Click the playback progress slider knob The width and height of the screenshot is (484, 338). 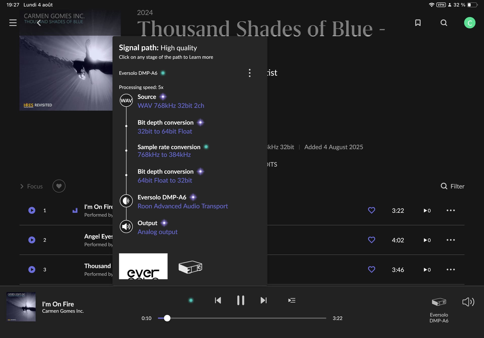167,318
